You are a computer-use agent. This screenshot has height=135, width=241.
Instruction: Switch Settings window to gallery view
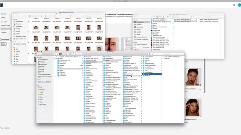pos(63,54)
